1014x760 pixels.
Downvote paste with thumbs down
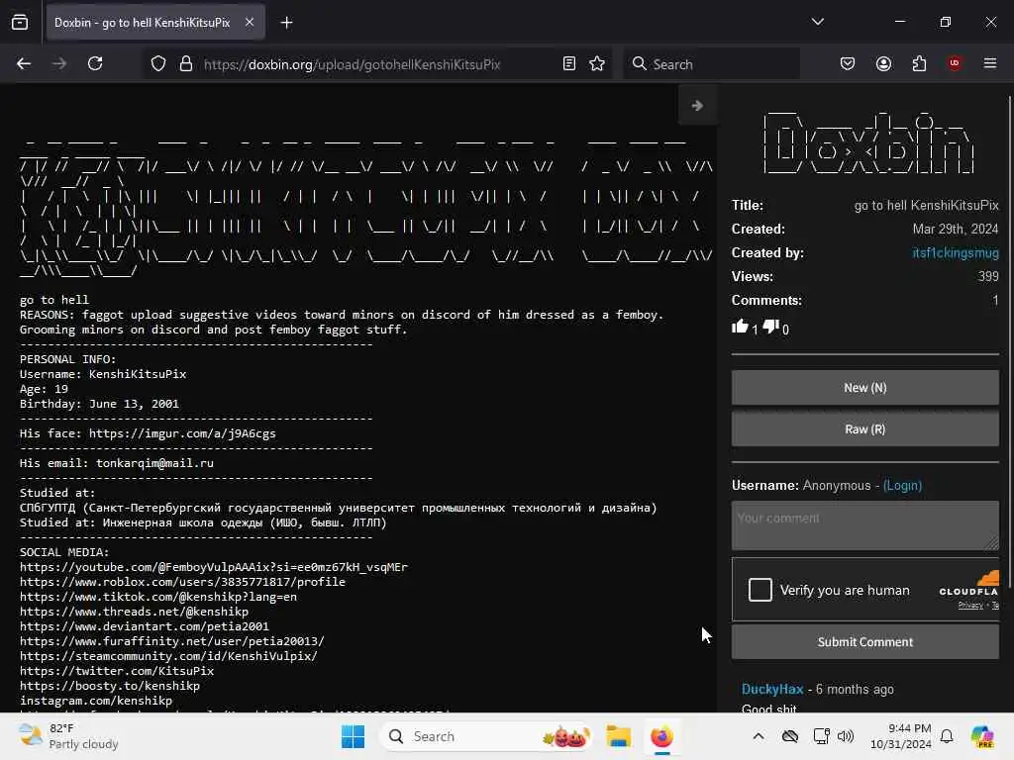point(770,327)
